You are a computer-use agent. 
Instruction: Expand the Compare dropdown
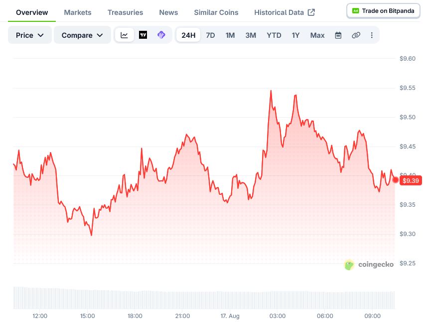point(82,35)
